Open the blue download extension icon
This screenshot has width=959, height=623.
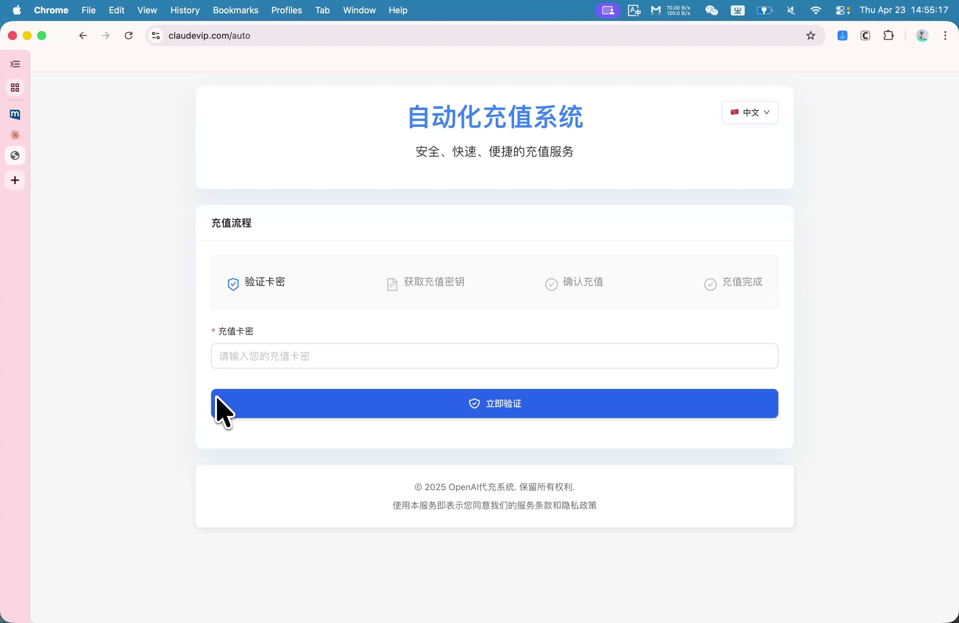pos(842,36)
